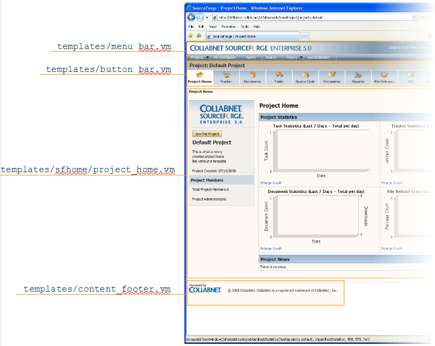Click the page icon in the address bar
Image resolution: width=435 pixels, height=346 pixels.
215,17
